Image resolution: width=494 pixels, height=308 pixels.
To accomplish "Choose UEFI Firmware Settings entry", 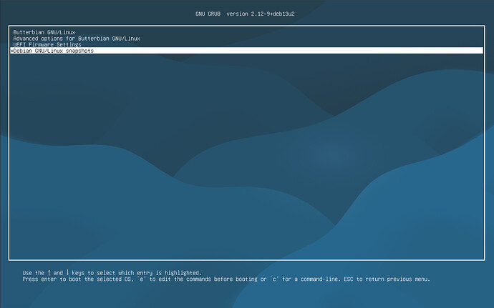I will click(247, 44).
